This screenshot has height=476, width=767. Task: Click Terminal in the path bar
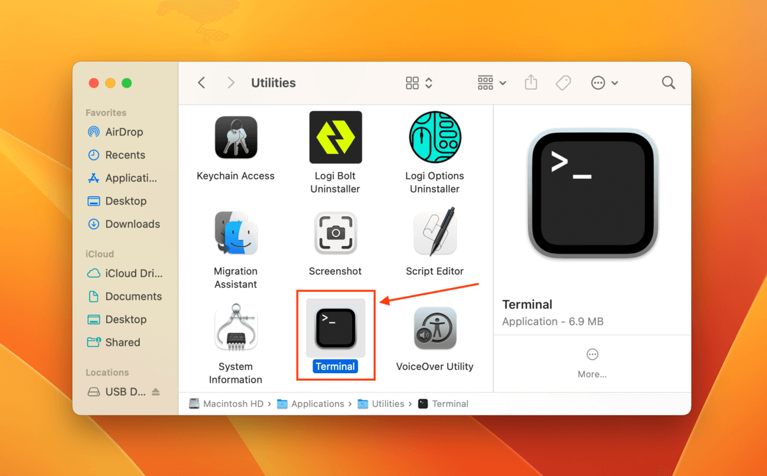click(x=443, y=404)
